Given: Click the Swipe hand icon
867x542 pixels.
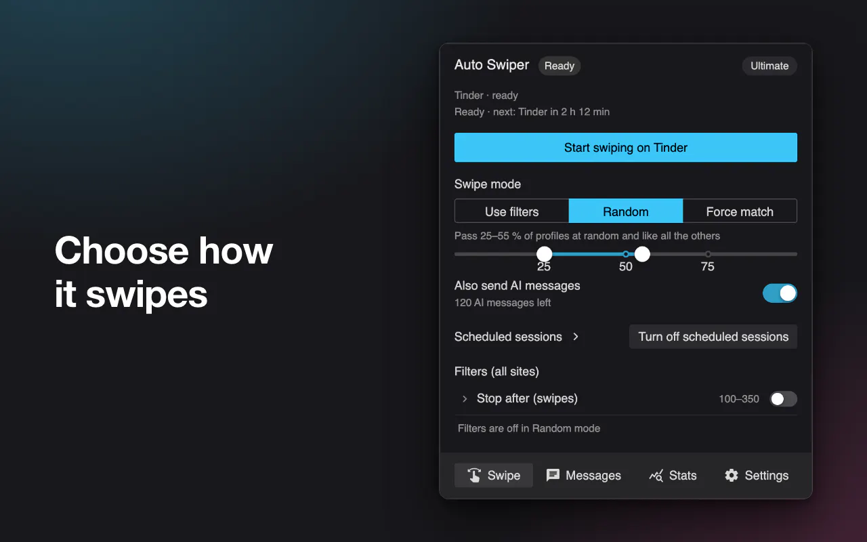Looking at the screenshot, I should click(474, 476).
